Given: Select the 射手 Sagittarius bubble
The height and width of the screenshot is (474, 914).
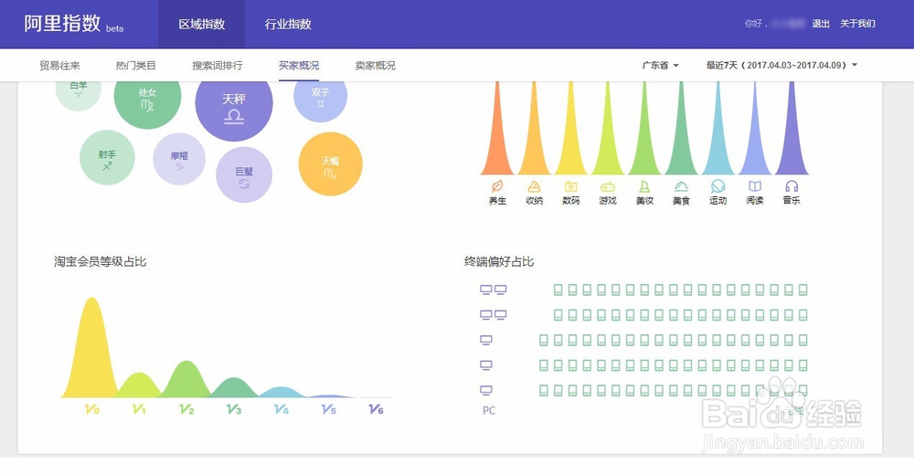Looking at the screenshot, I should pos(107,158).
